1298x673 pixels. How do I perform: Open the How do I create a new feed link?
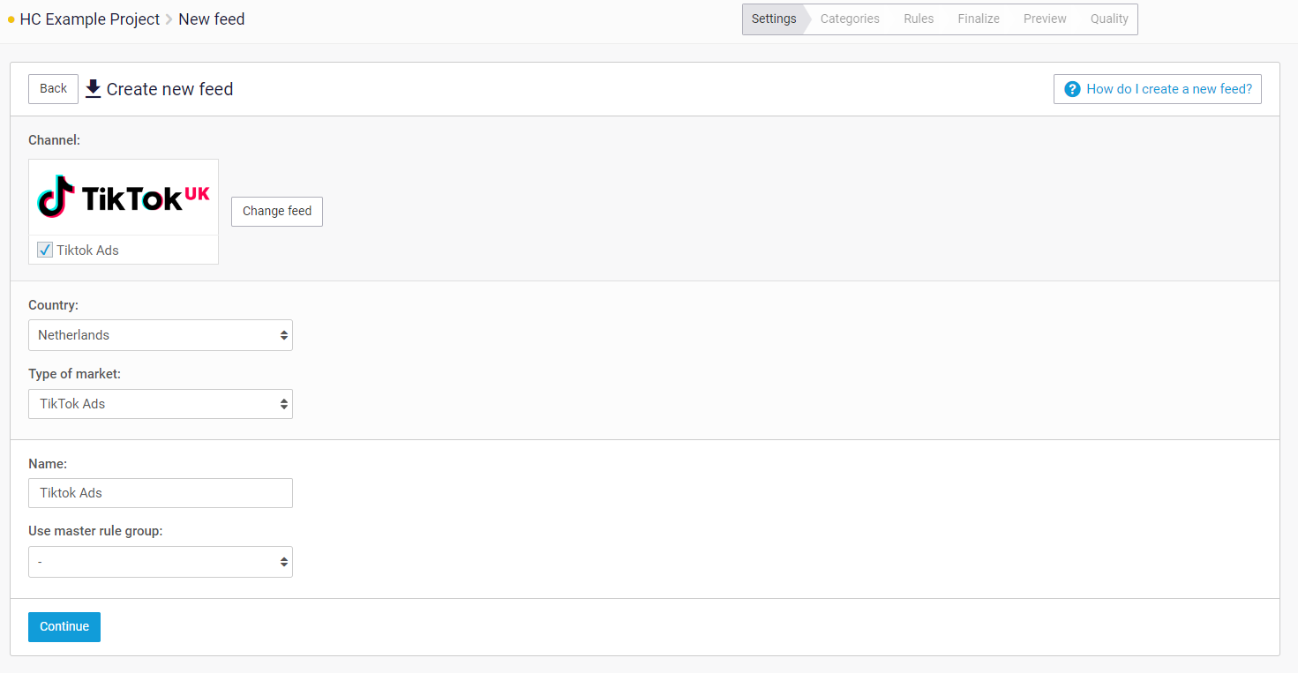tap(1168, 89)
